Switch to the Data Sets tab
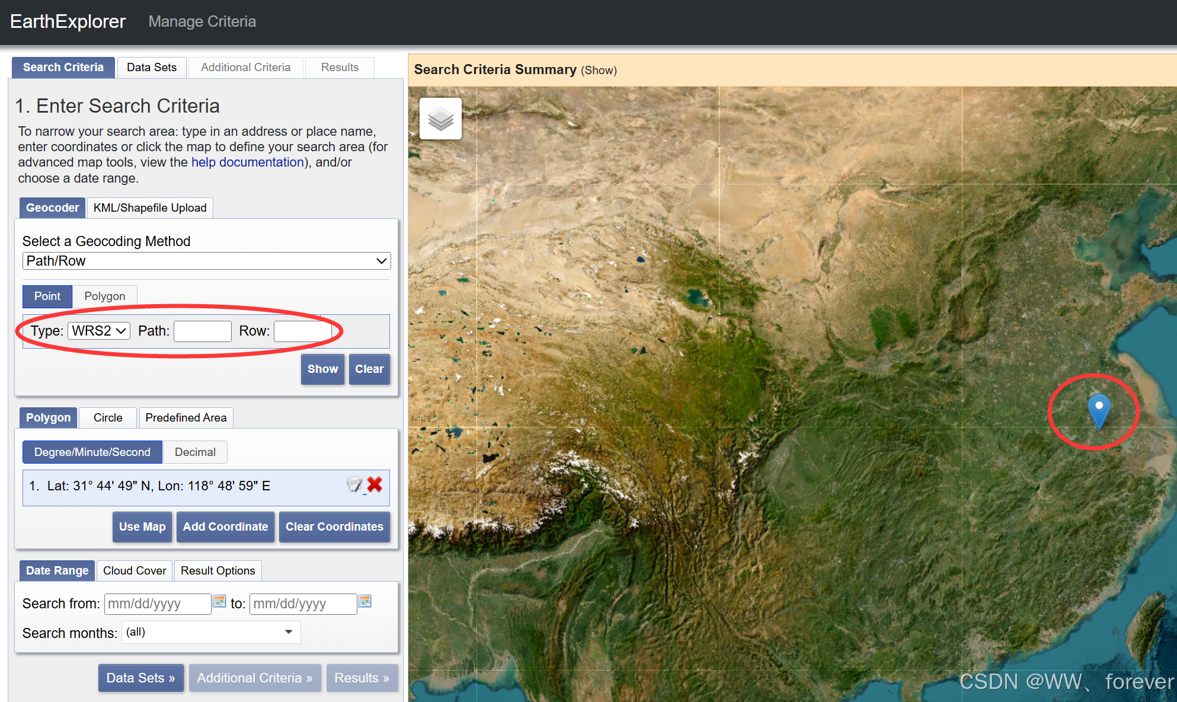 [152, 68]
